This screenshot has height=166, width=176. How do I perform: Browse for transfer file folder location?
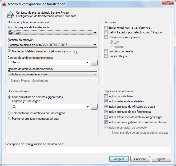click(94, 63)
